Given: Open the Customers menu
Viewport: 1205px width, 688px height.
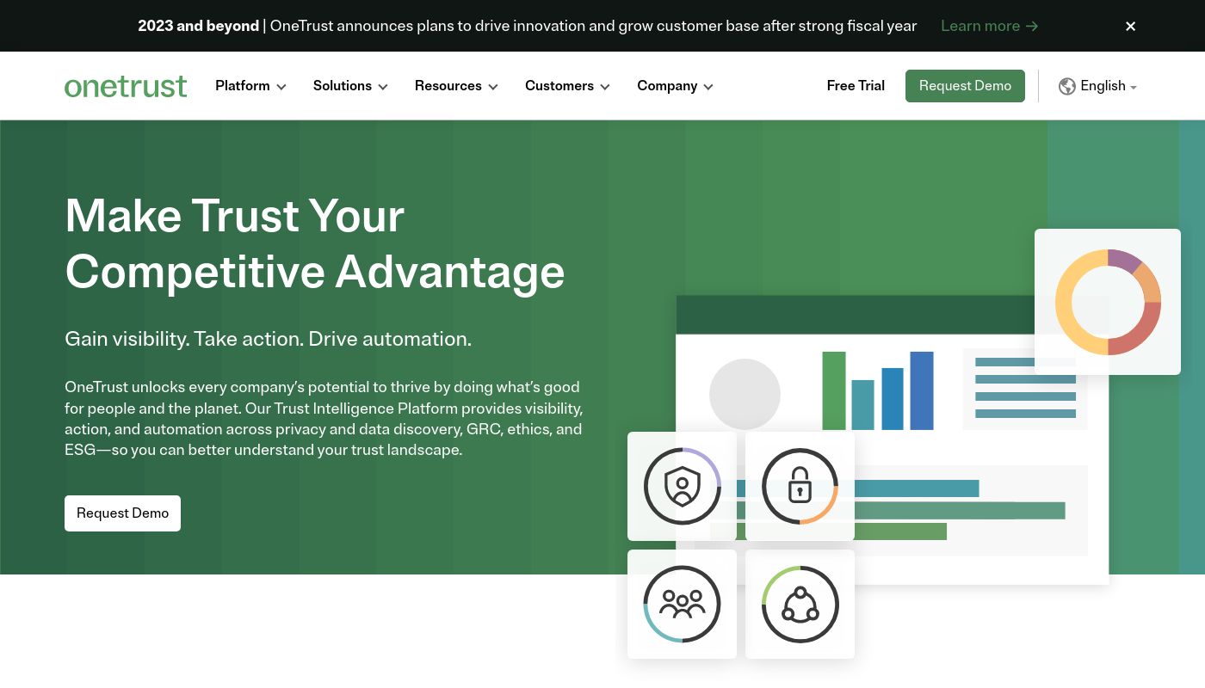Looking at the screenshot, I should [567, 86].
